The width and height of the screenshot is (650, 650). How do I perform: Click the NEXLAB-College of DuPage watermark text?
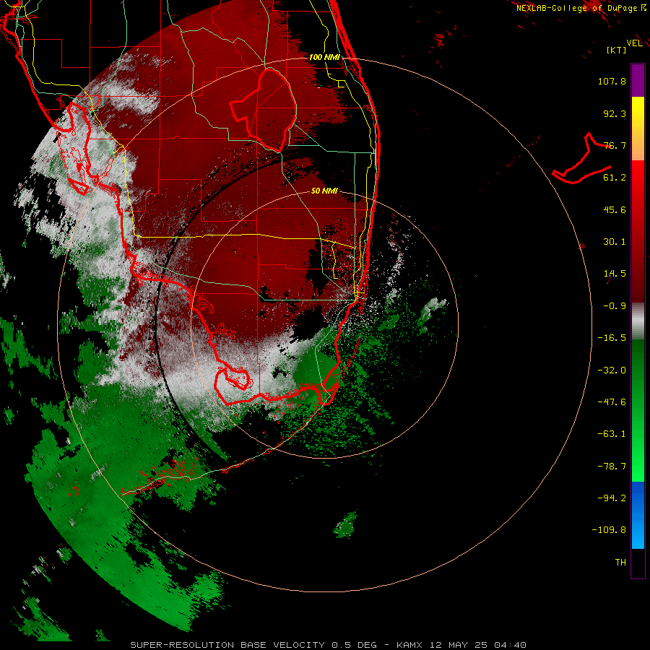(581, 8)
